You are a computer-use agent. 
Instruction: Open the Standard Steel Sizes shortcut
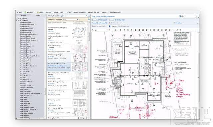(x=94, y=12)
